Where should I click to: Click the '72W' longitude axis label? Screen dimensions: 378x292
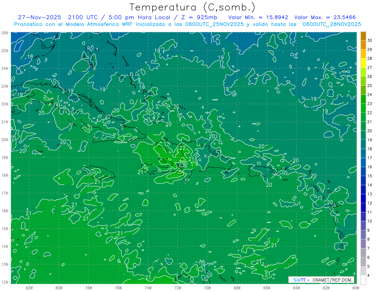177,288
